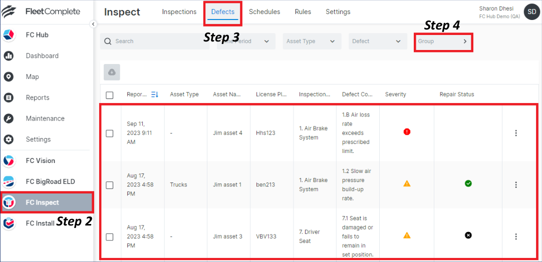Click into the Search field

pyautogui.click(x=155, y=41)
